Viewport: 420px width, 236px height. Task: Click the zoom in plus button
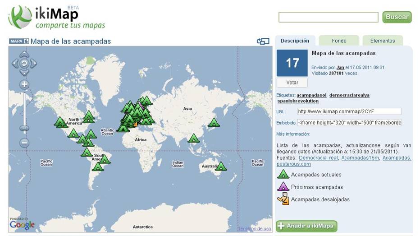click(x=24, y=84)
